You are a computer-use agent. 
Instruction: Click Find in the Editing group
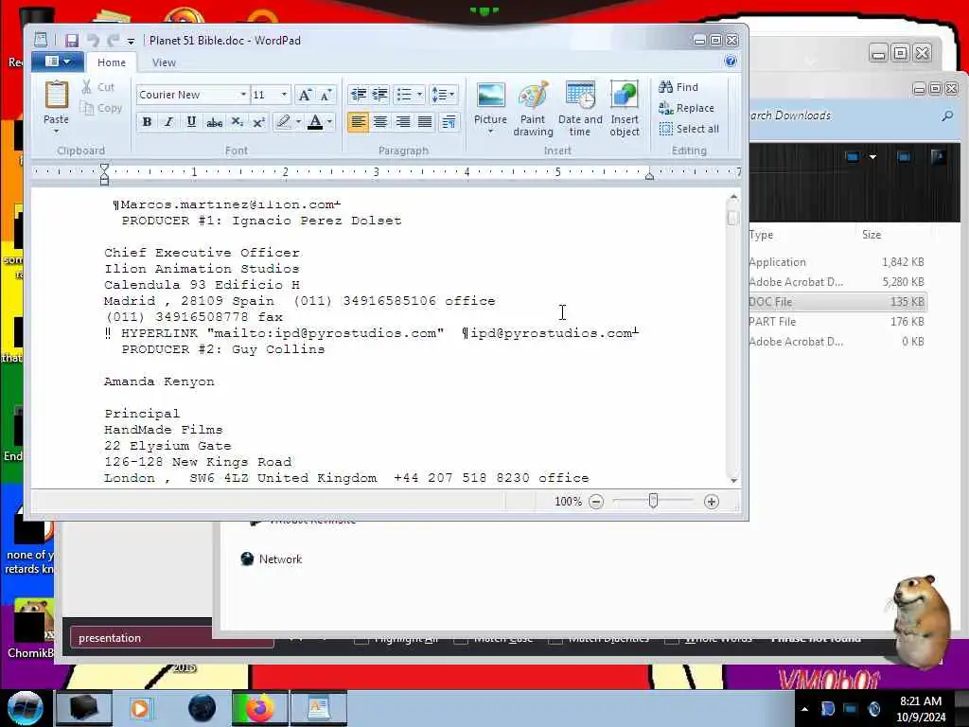(x=678, y=87)
